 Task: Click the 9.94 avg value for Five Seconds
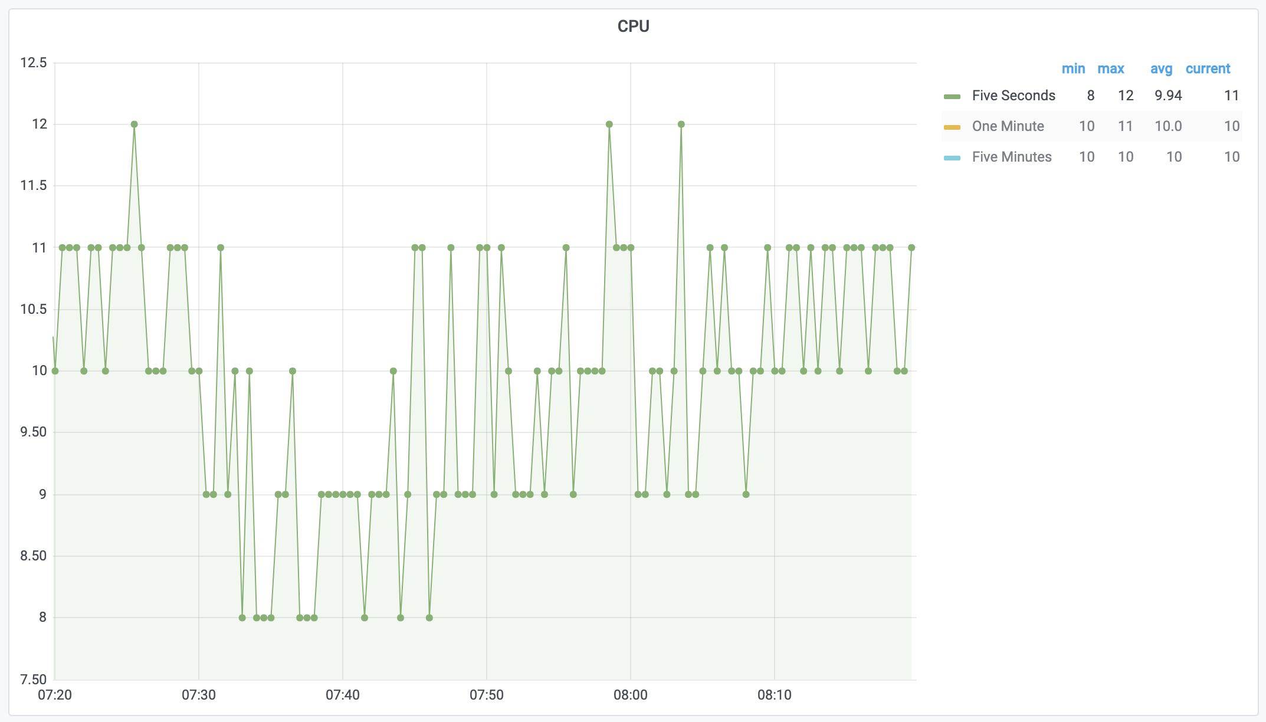[1168, 96]
